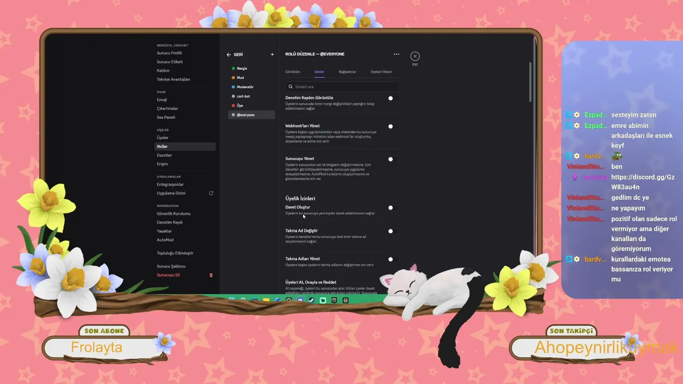
Task: Click the İzinleri ara search field
Action: pyautogui.click(x=342, y=86)
